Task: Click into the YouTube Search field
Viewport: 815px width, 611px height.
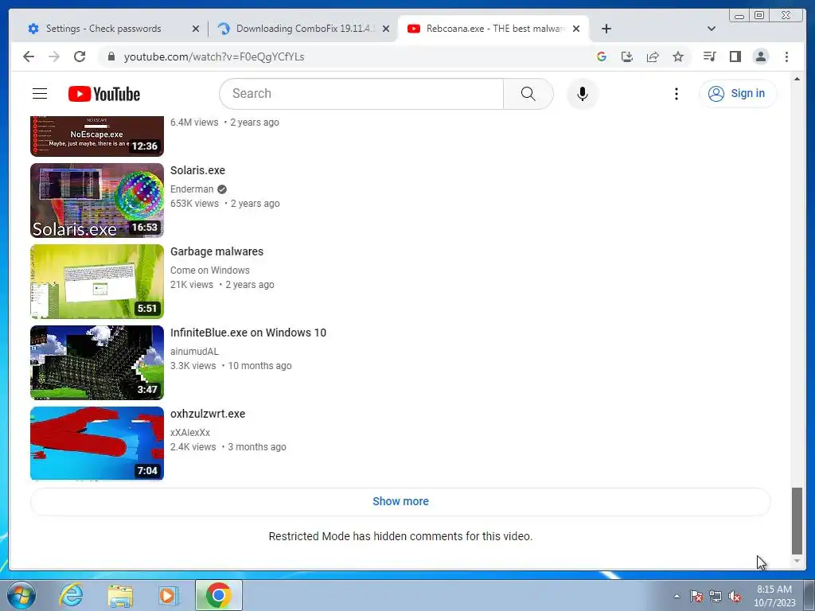Action: 361,94
